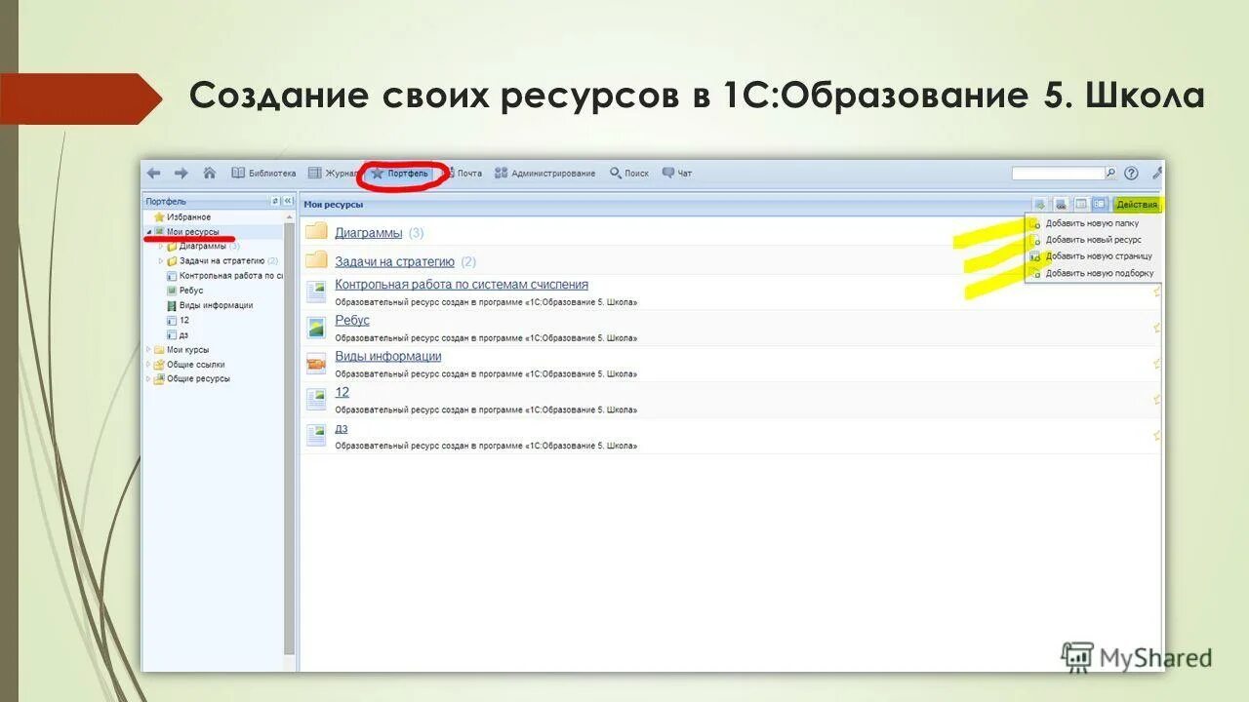This screenshot has height=702, width=1249.
Task: Click the help question mark icon
Action: (1130, 173)
